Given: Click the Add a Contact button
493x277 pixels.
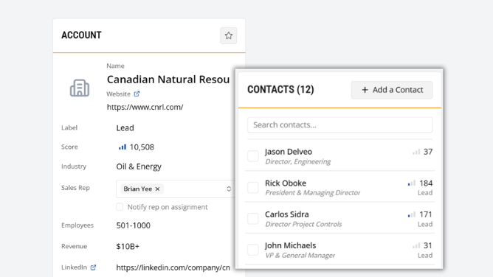Looking at the screenshot, I should pos(392,90).
